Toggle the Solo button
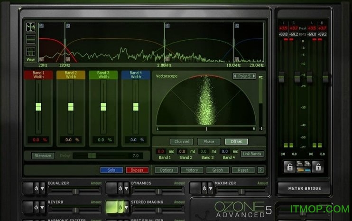352x221 pixels. point(111,170)
